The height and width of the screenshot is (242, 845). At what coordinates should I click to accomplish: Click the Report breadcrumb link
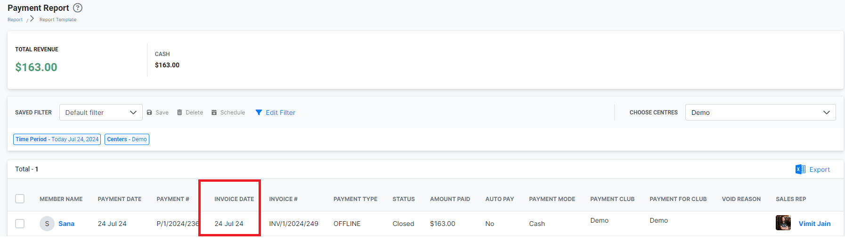click(x=15, y=20)
